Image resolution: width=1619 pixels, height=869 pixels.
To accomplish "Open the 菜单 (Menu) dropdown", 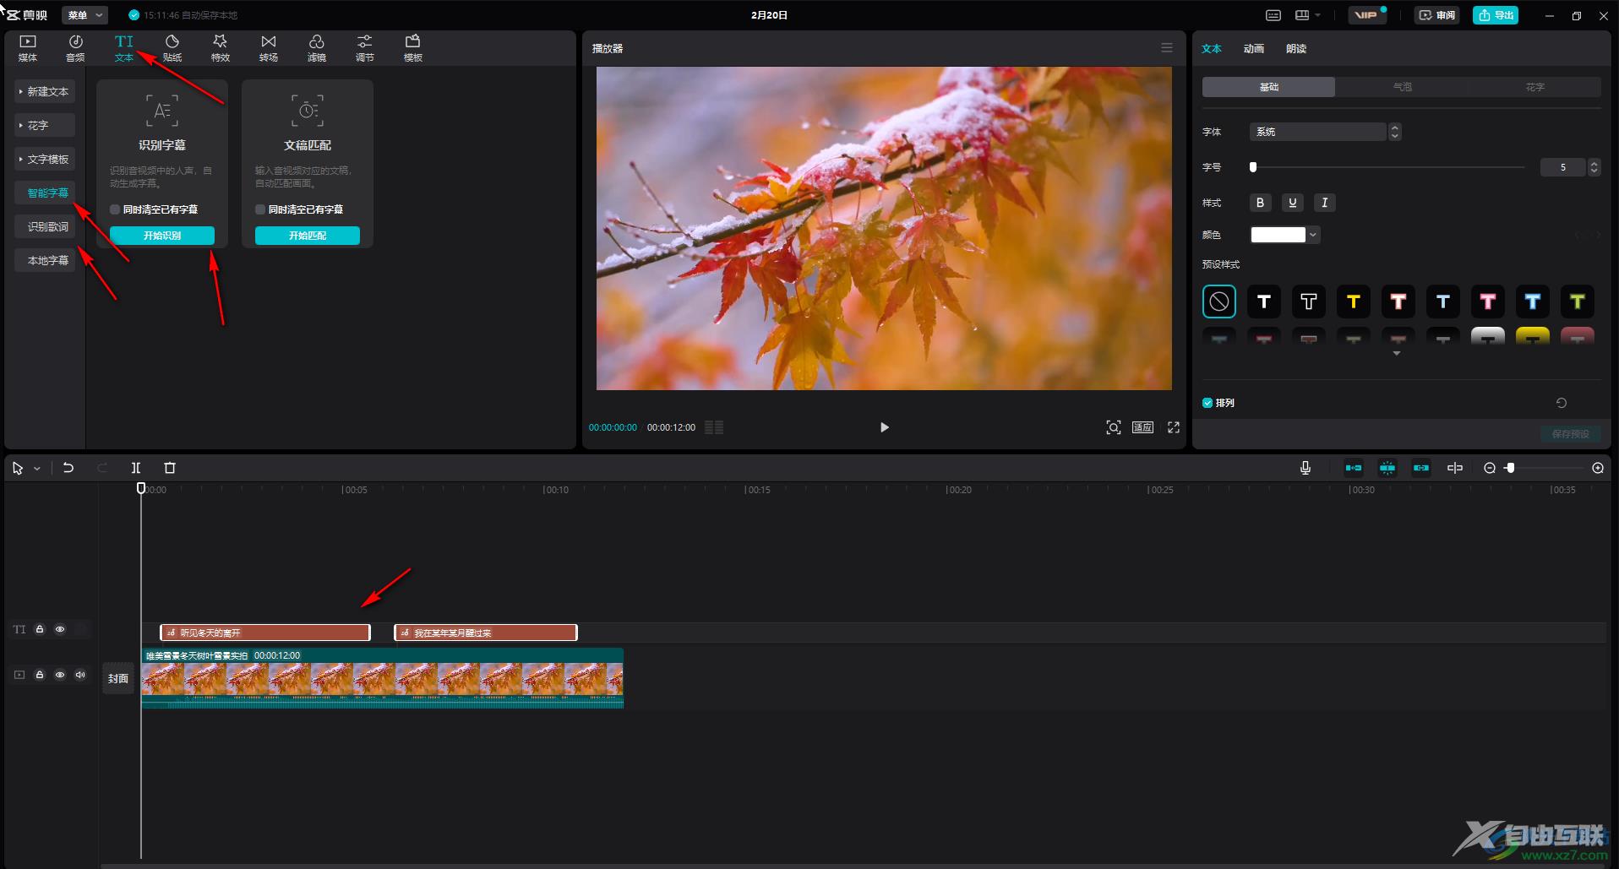I will pyautogui.click(x=84, y=15).
